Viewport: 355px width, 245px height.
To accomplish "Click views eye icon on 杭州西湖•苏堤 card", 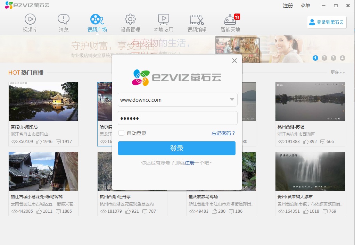I will 281,142.
